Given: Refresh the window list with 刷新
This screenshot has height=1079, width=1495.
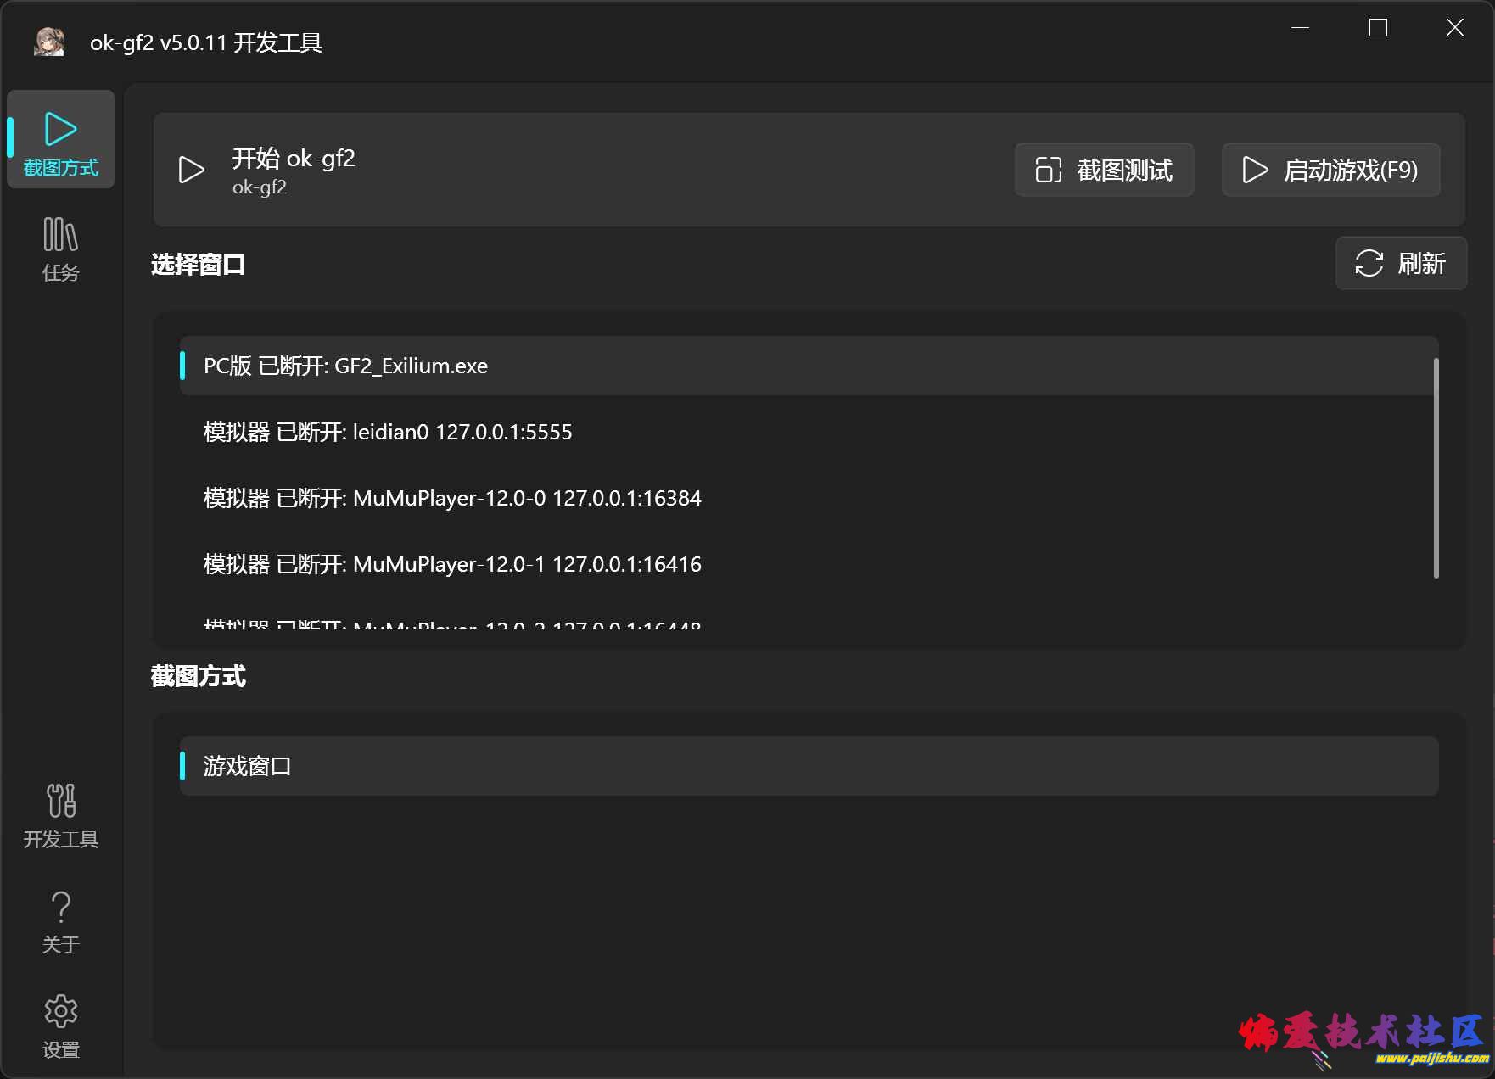Looking at the screenshot, I should point(1400,263).
